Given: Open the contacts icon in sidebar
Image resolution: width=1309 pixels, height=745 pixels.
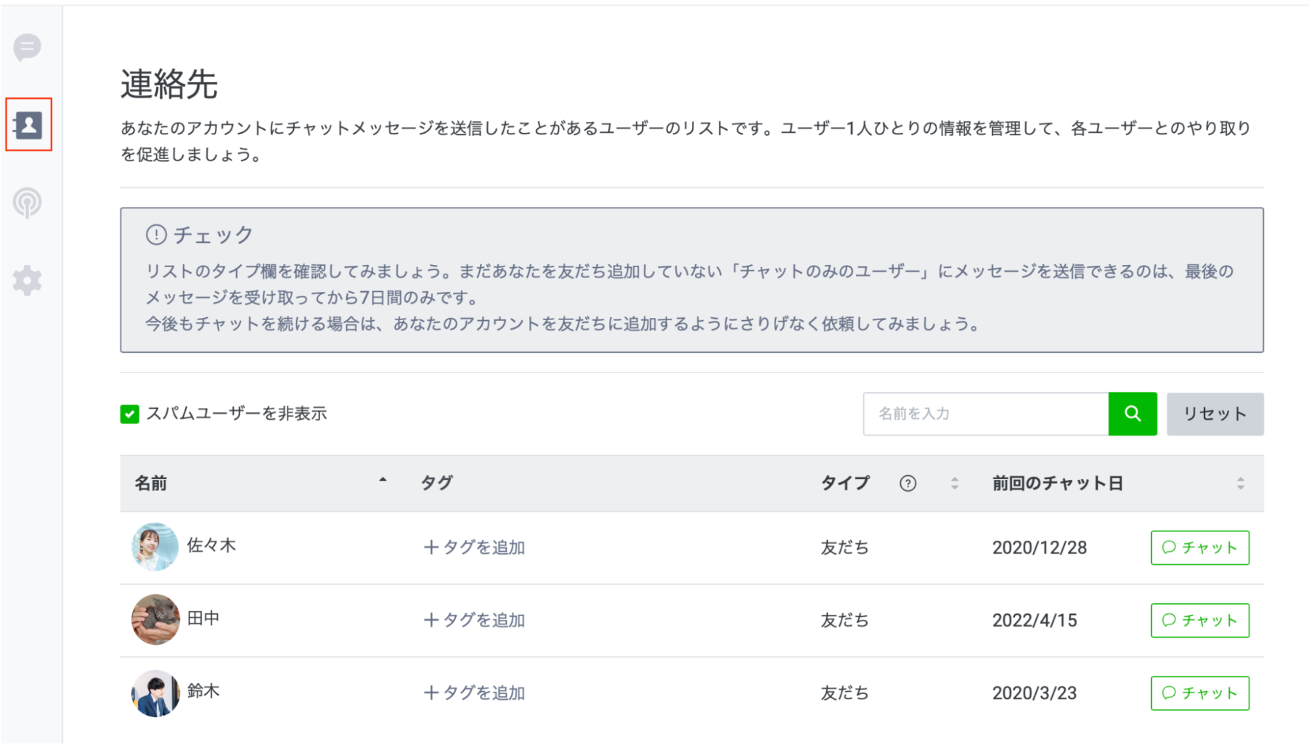Looking at the screenshot, I should tap(28, 124).
